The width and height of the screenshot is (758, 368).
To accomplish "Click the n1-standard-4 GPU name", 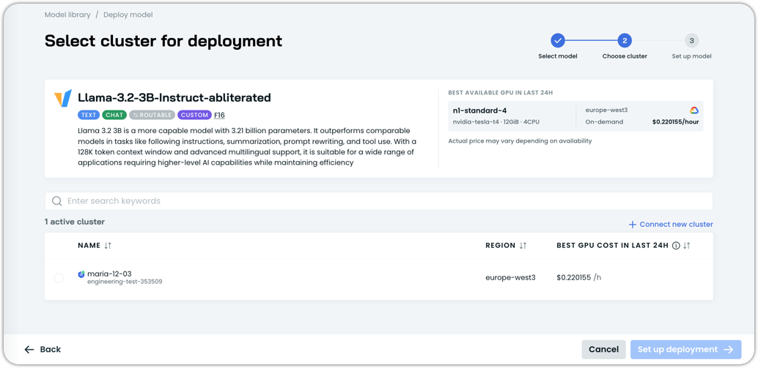I will click(479, 111).
